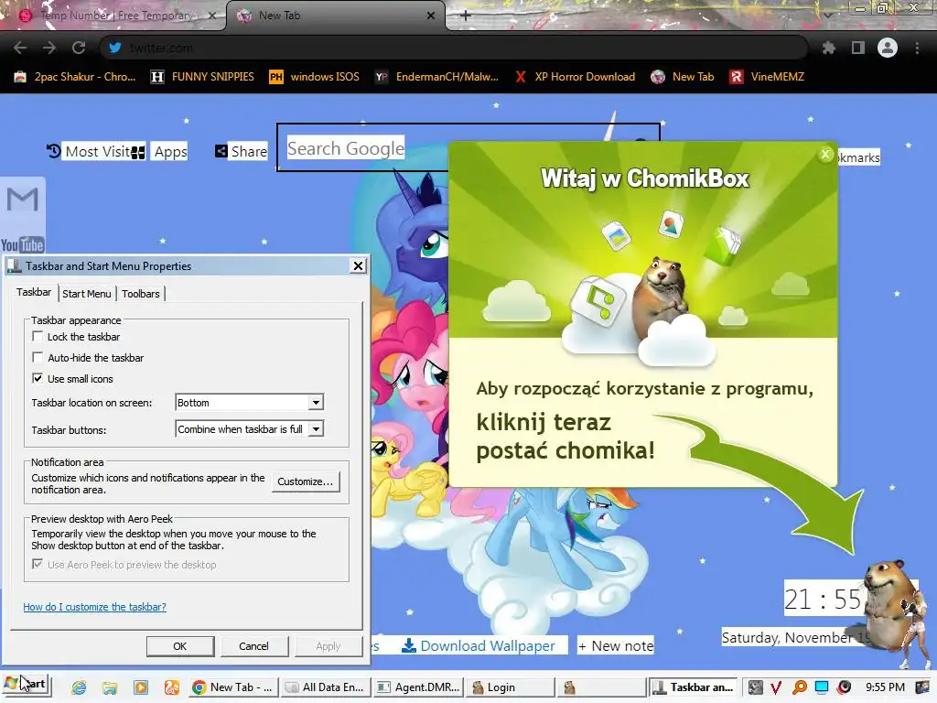Close the ChomikBox welcome popup

click(825, 154)
